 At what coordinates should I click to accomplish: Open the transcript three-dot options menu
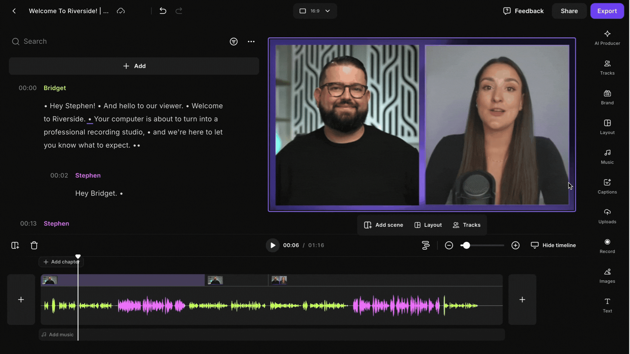tap(251, 42)
